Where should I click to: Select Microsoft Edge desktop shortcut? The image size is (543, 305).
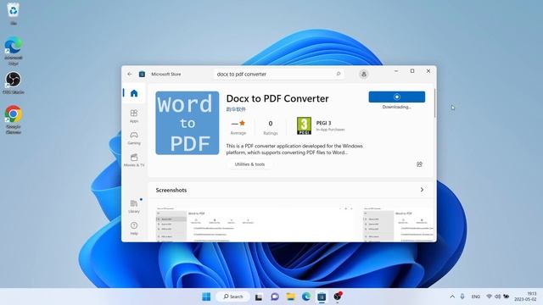pos(14,51)
